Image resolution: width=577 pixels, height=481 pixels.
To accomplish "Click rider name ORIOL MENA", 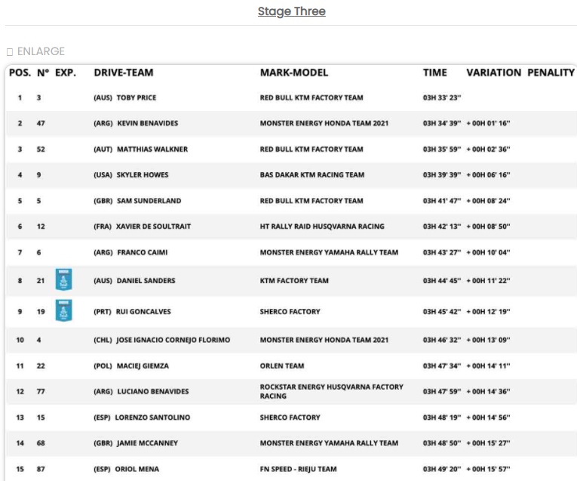I will (x=137, y=469).
